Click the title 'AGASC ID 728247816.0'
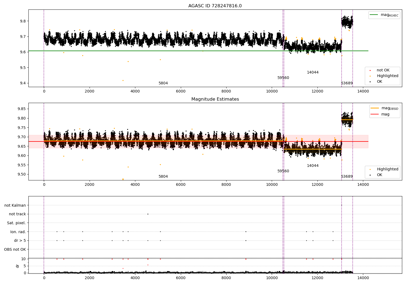The height and width of the screenshot is (284, 406). point(215,6)
